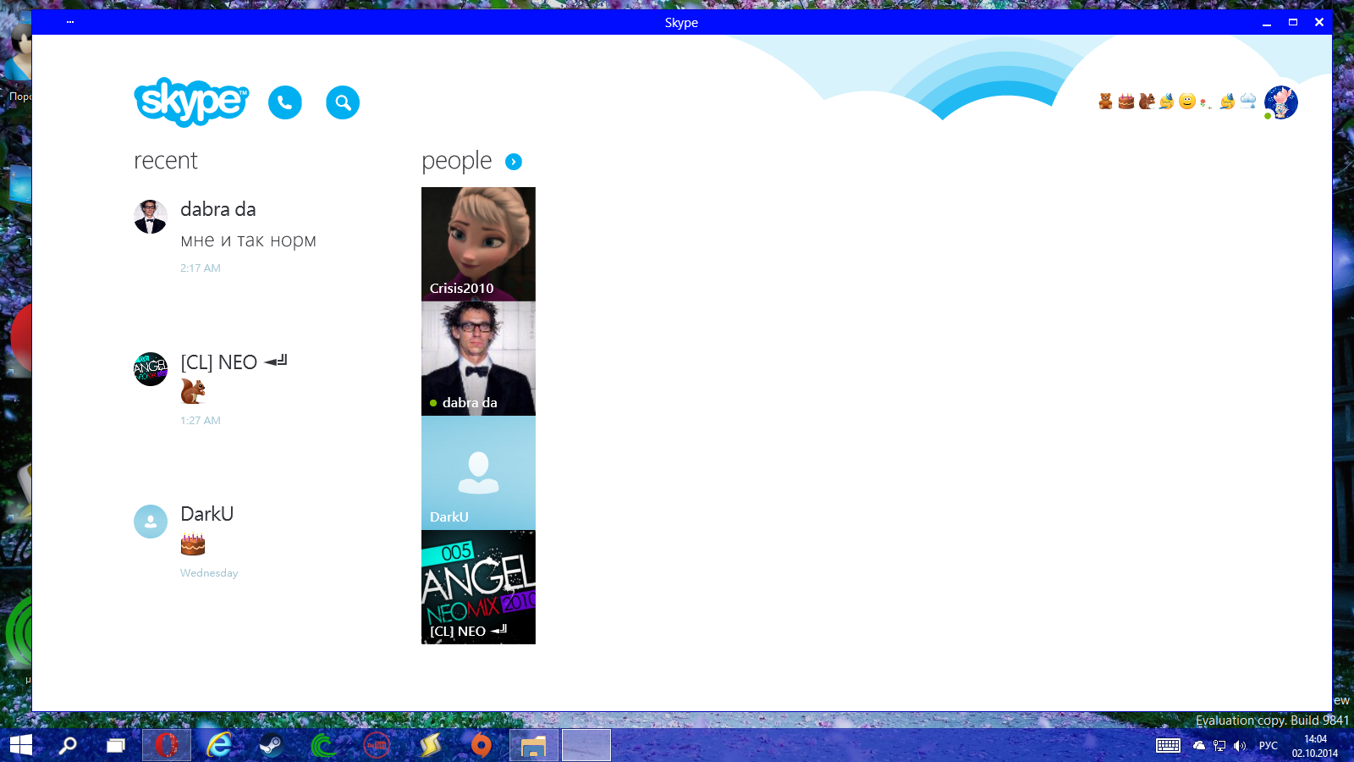Launch Internet Explorer from the taskbar
The image size is (1354, 762).
pyautogui.click(x=219, y=745)
